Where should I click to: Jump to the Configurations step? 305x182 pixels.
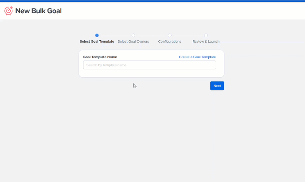[x=170, y=38]
